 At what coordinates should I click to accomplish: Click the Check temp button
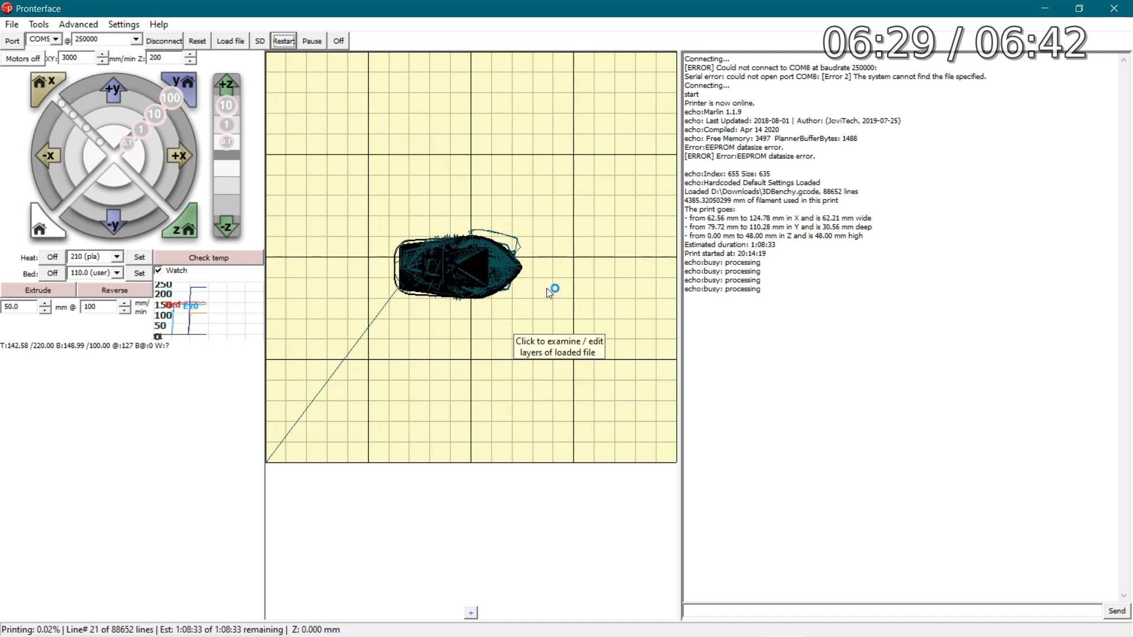pyautogui.click(x=209, y=258)
